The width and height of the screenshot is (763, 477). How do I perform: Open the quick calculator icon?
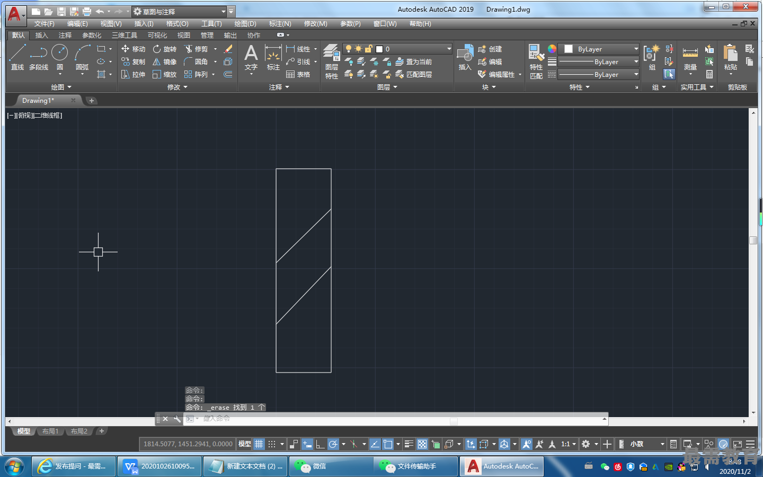(709, 74)
